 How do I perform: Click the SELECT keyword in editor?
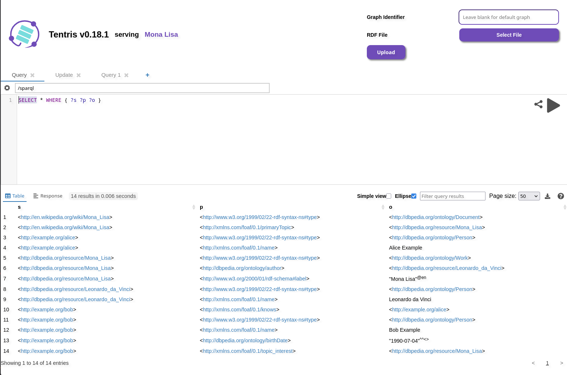point(28,100)
